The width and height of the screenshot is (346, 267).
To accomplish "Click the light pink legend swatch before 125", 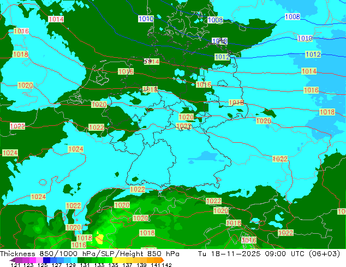I will (39, 260).
